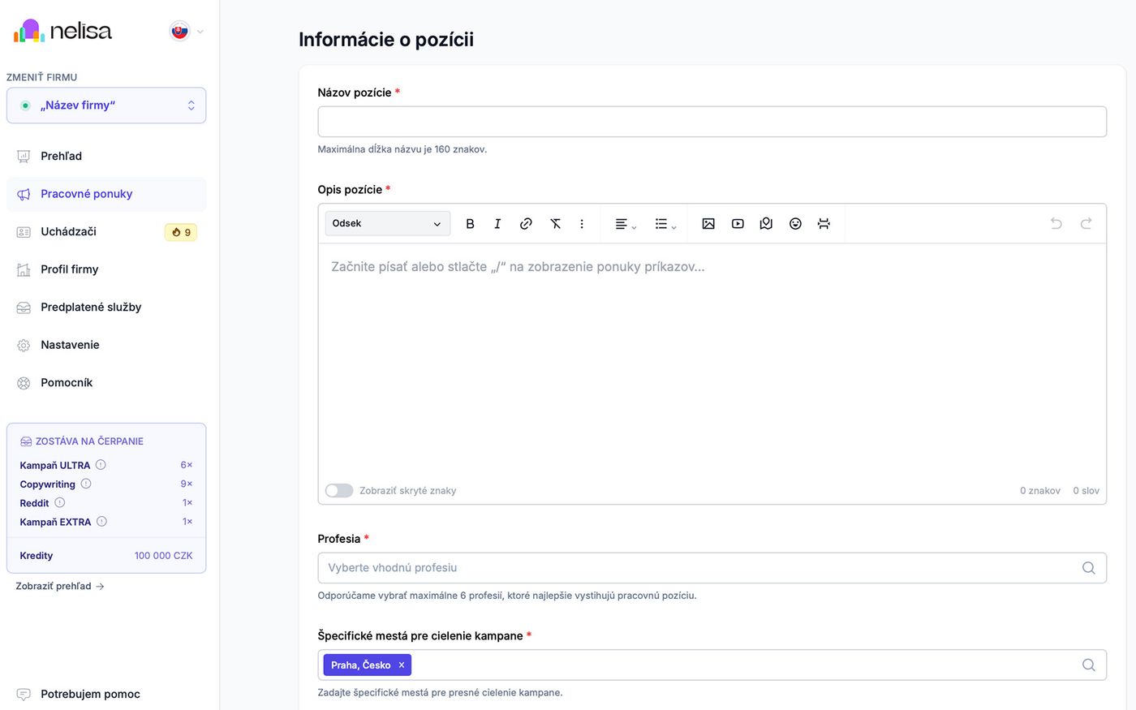Screen dimensions: 1136x710
Task: Click the Zobraziť prehľad link
Action: coord(60,586)
